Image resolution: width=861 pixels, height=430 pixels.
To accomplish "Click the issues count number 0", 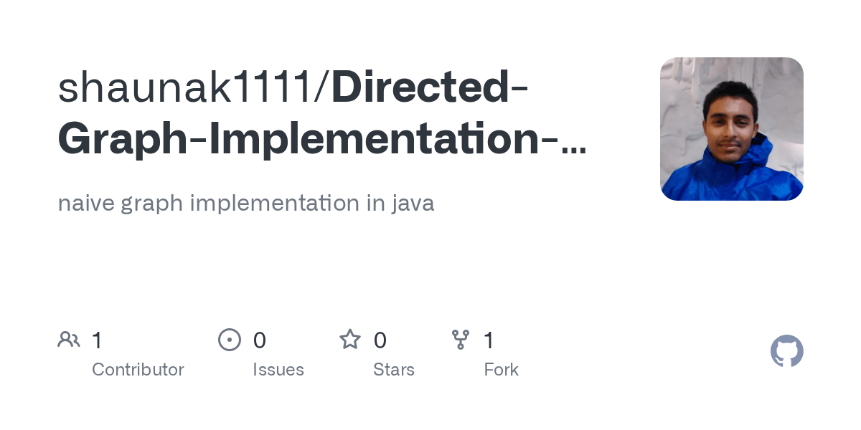I will pos(260,340).
